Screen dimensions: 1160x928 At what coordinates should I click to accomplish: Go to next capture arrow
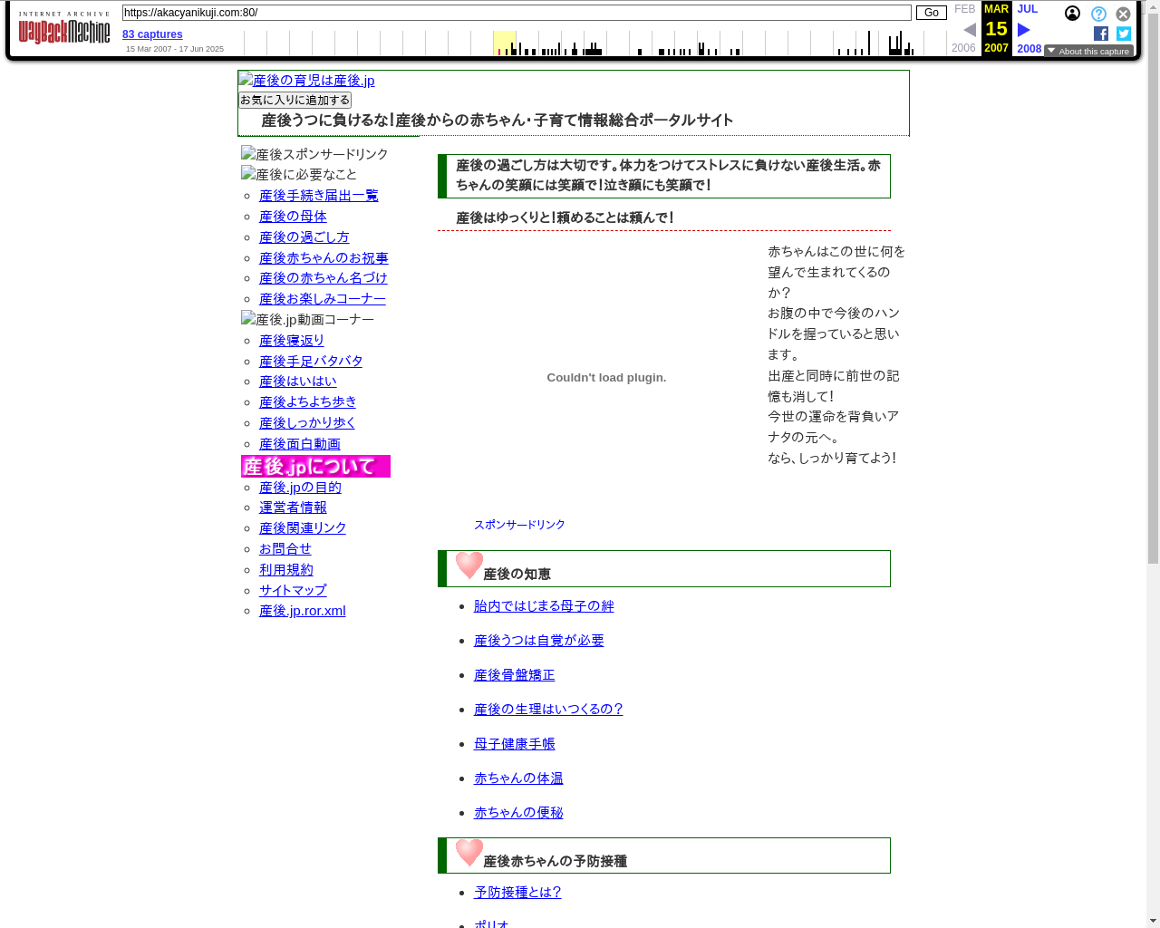pos(1024,30)
